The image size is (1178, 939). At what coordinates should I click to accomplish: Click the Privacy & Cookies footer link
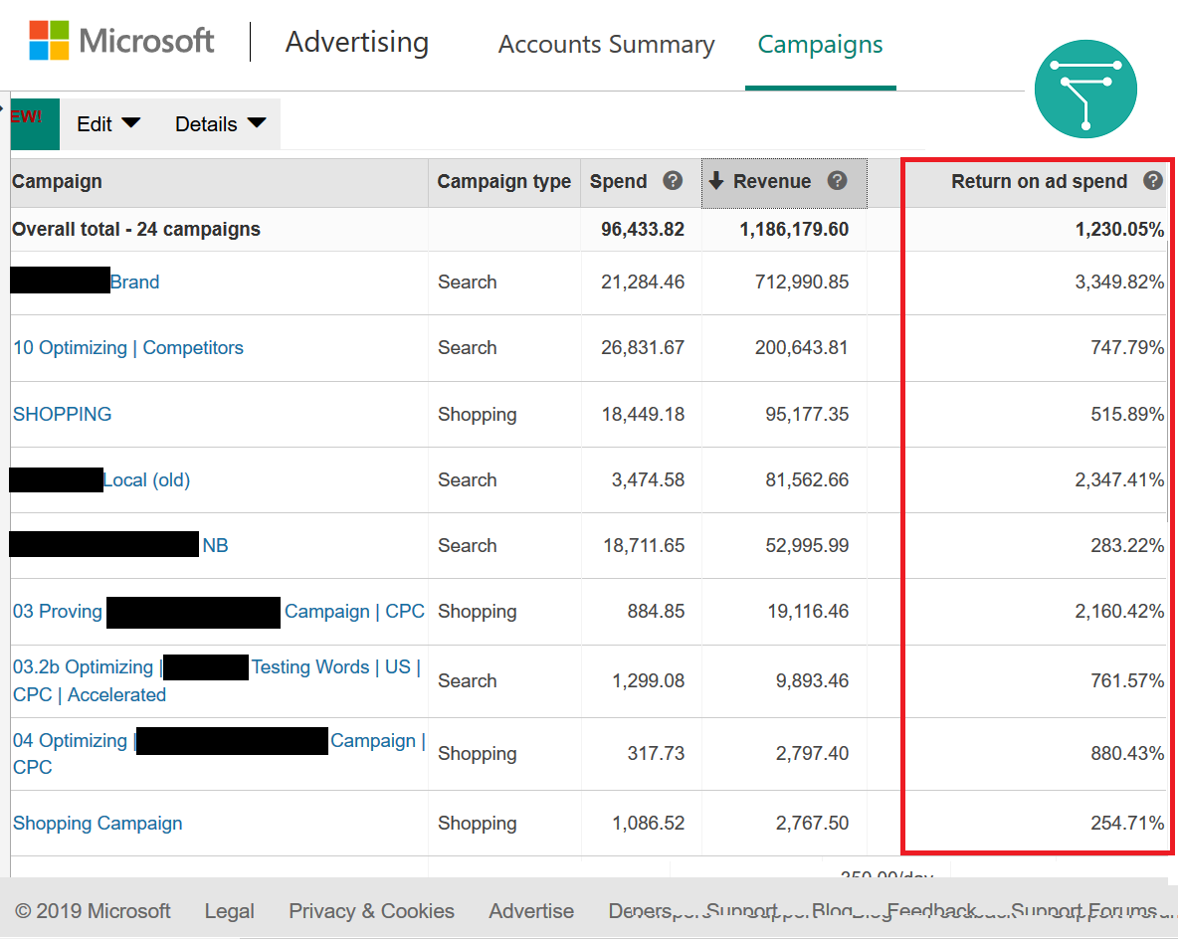coord(372,911)
